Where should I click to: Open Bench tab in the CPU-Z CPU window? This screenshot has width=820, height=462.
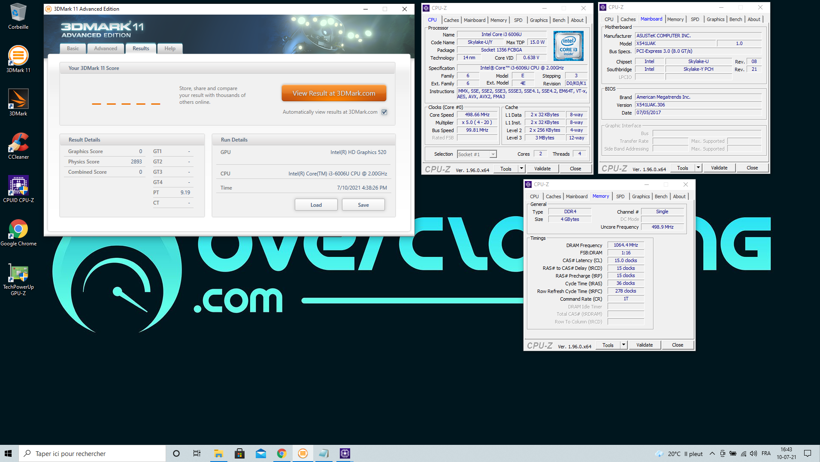coord(559,20)
